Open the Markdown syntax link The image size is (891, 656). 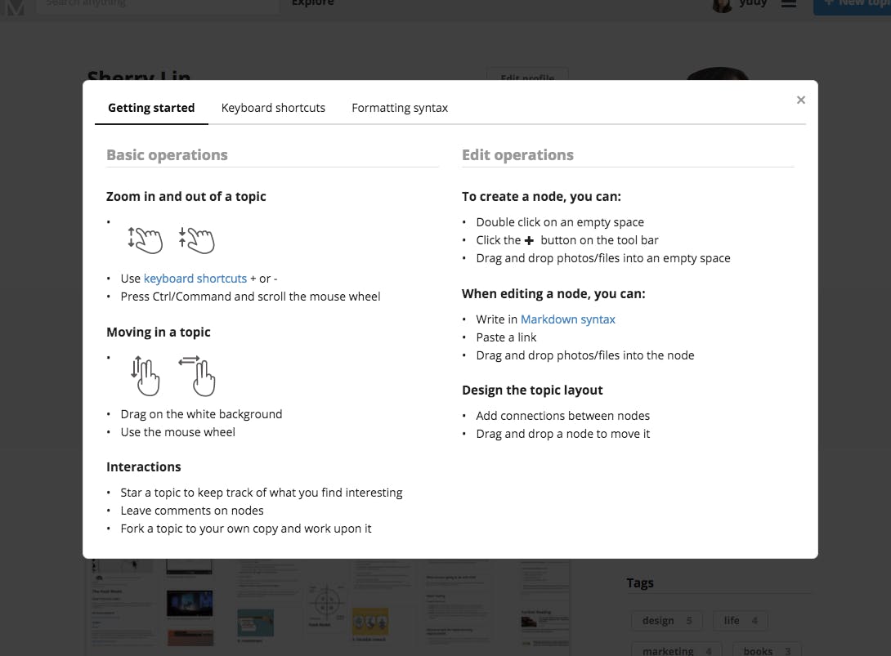tap(567, 319)
